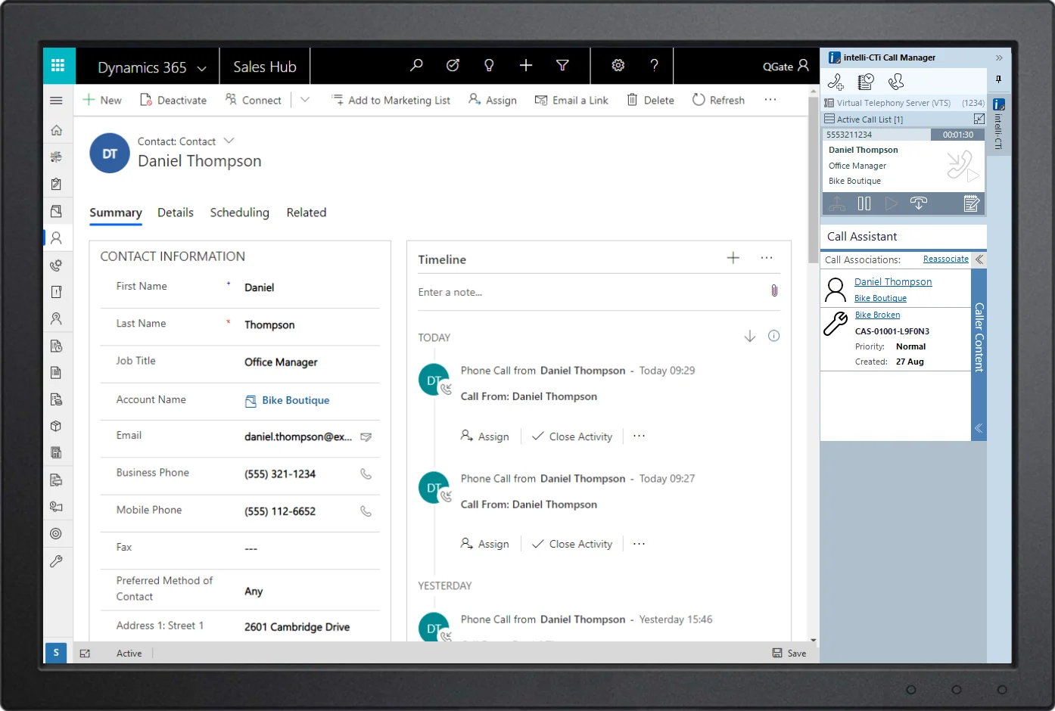
Task: Toggle the hamburger site map menu
Action: (x=56, y=100)
